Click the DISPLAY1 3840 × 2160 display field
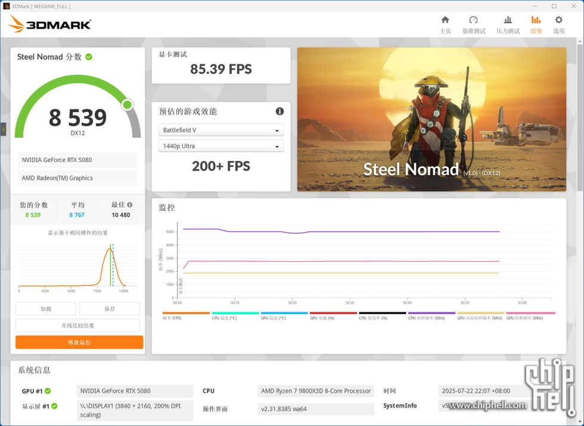 135,411
